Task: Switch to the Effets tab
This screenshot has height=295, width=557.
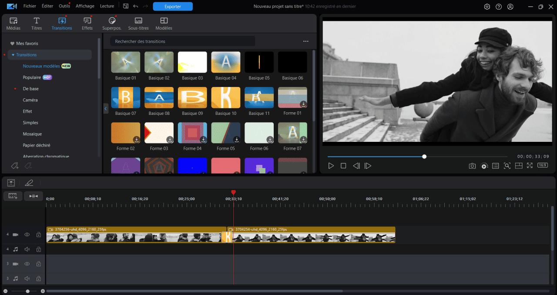Action: pyautogui.click(x=87, y=23)
